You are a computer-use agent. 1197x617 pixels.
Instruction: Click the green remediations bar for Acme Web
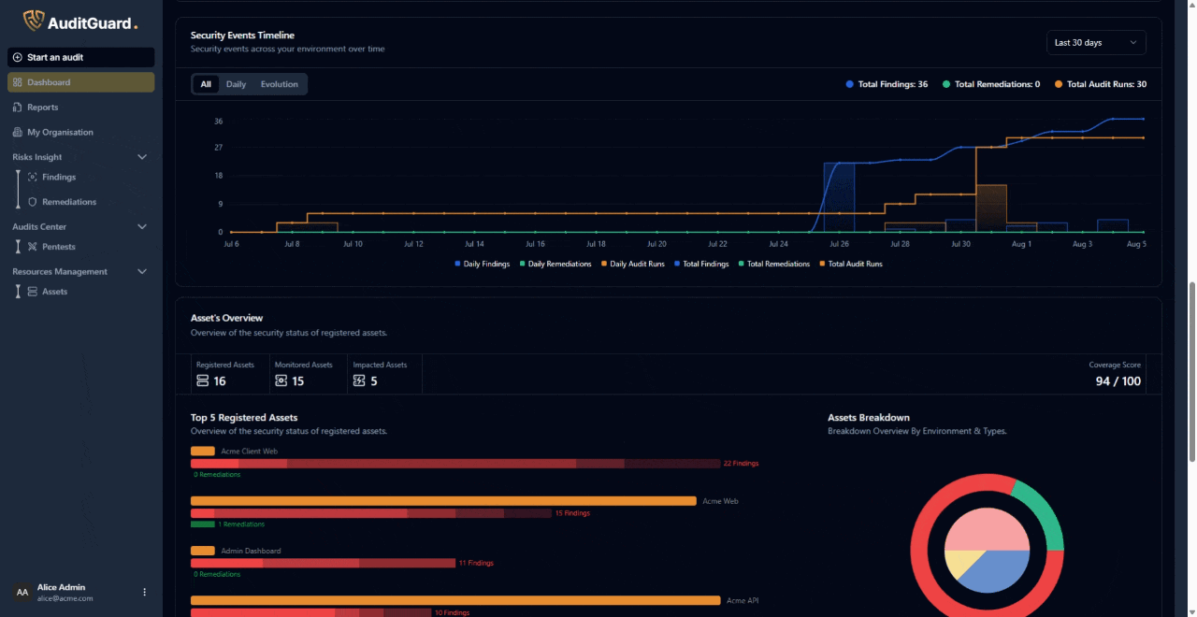pyautogui.click(x=203, y=524)
